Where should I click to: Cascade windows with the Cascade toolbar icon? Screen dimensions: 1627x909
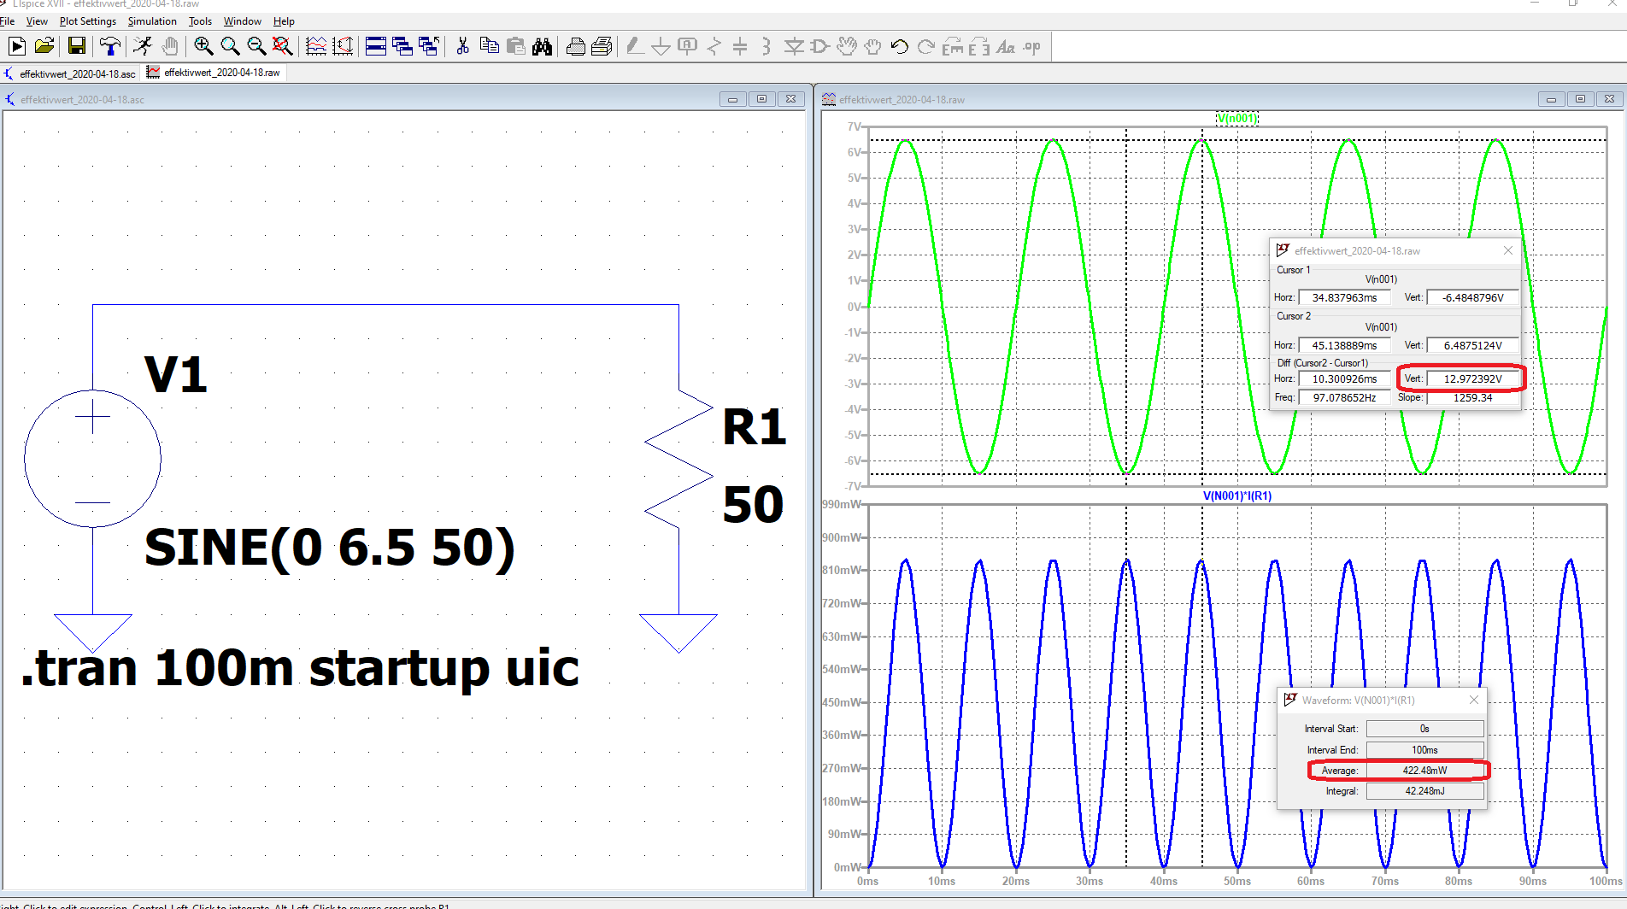(402, 46)
